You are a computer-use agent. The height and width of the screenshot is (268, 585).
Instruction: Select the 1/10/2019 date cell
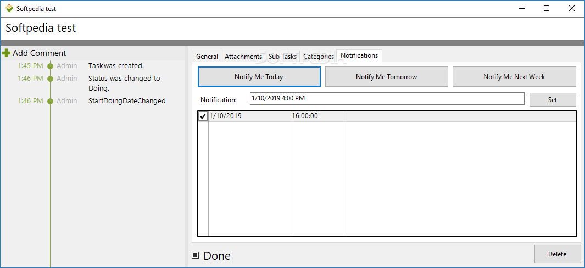[x=249, y=116]
